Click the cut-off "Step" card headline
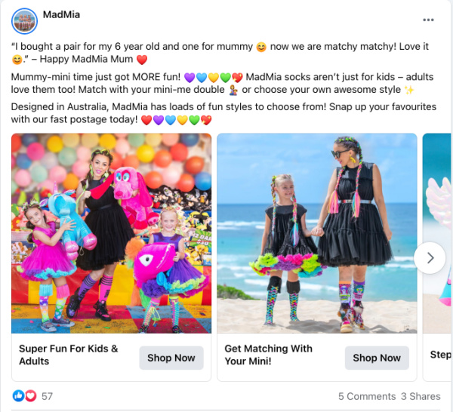Viewport: 453px width, 412px height. [440, 355]
